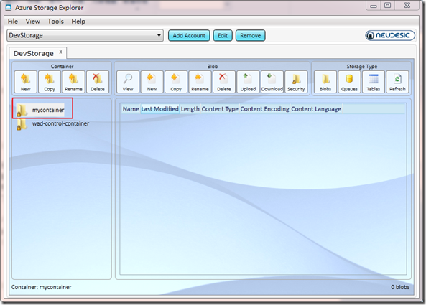The image size is (426, 305).
Task: Switch storage type to Queues
Action: pyautogui.click(x=349, y=82)
